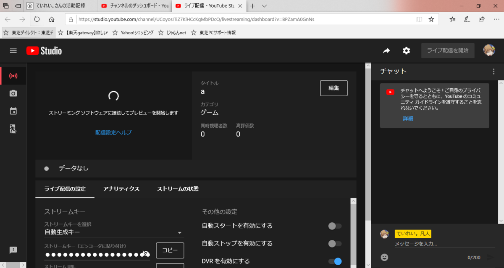The height and width of the screenshot is (268, 504).
Task: Enable 自動スタート toggle
Action: tap(334, 226)
